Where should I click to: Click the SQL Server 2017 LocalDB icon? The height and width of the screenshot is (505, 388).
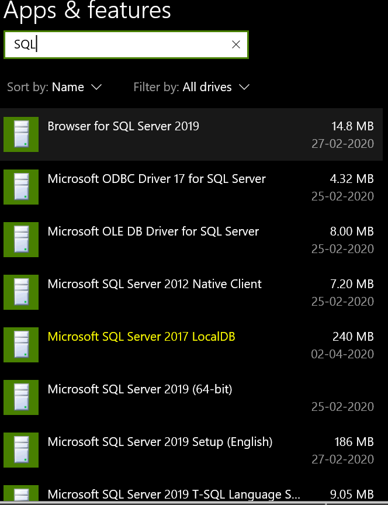point(21,345)
